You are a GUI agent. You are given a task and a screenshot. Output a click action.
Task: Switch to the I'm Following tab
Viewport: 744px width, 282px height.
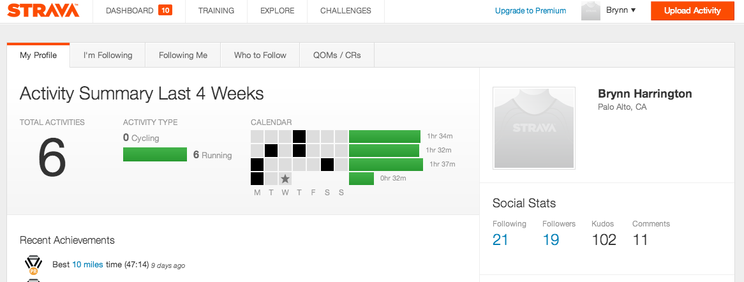click(x=108, y=55)
